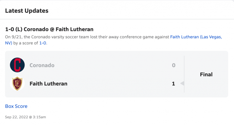Click the 1-0 score link
Viewport: 234px width, 125px height.
(43, 43)
